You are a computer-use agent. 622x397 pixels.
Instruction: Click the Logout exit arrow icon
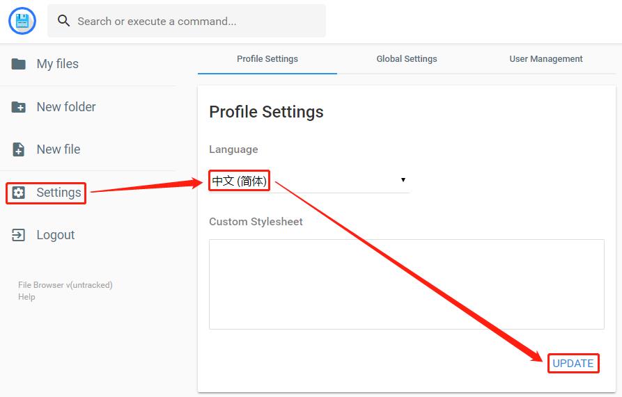coord(18,235)
